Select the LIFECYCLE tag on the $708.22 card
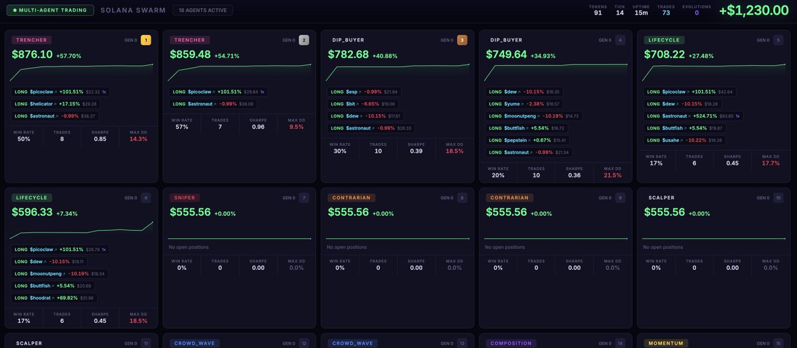Image resolution: width=797 pixels, height=348 pixels. [x=664, y=40]
